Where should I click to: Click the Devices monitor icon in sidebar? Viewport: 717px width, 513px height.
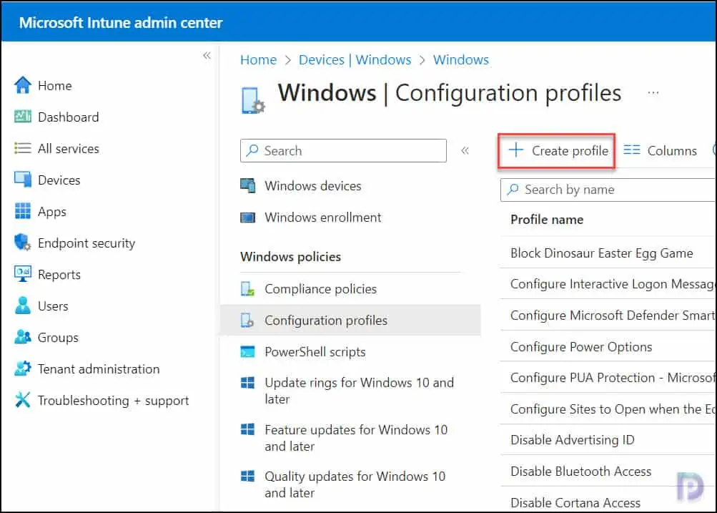tap(22, 180)
